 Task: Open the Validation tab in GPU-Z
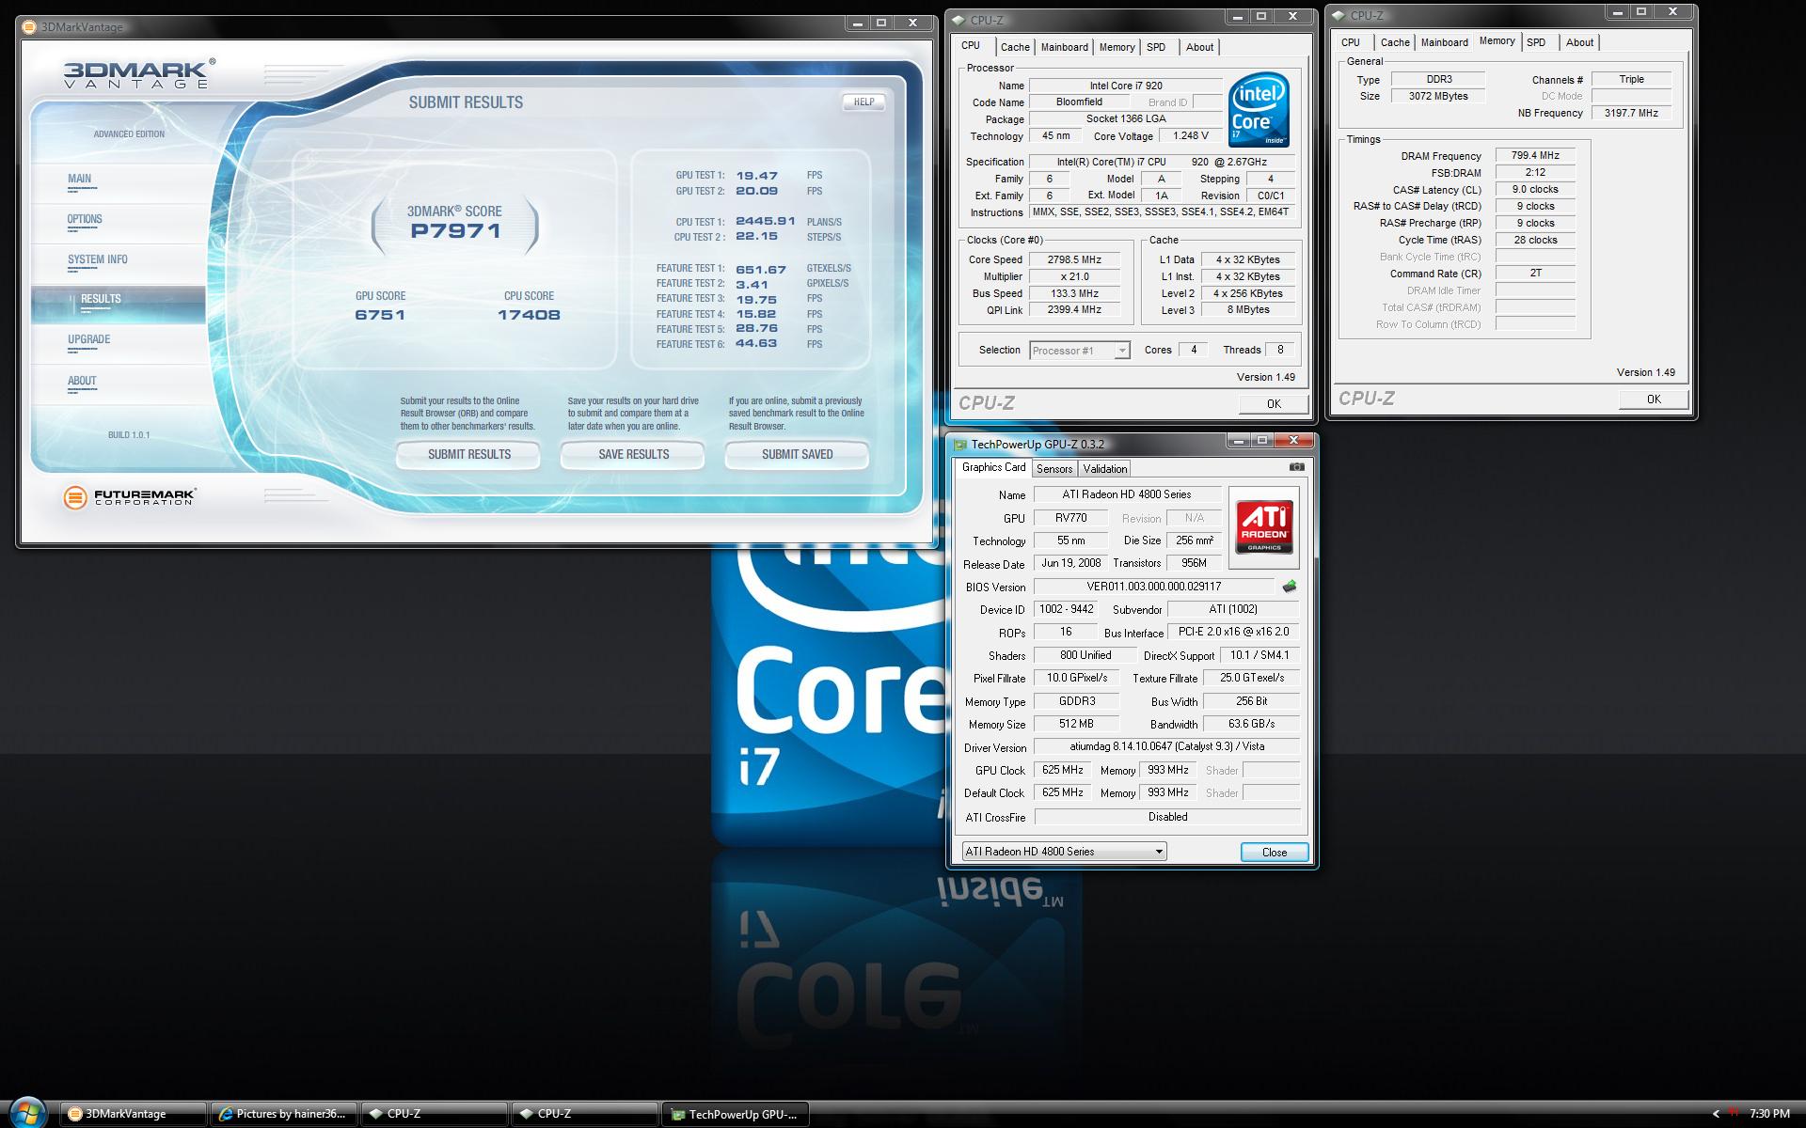[x=1104, y=469]
